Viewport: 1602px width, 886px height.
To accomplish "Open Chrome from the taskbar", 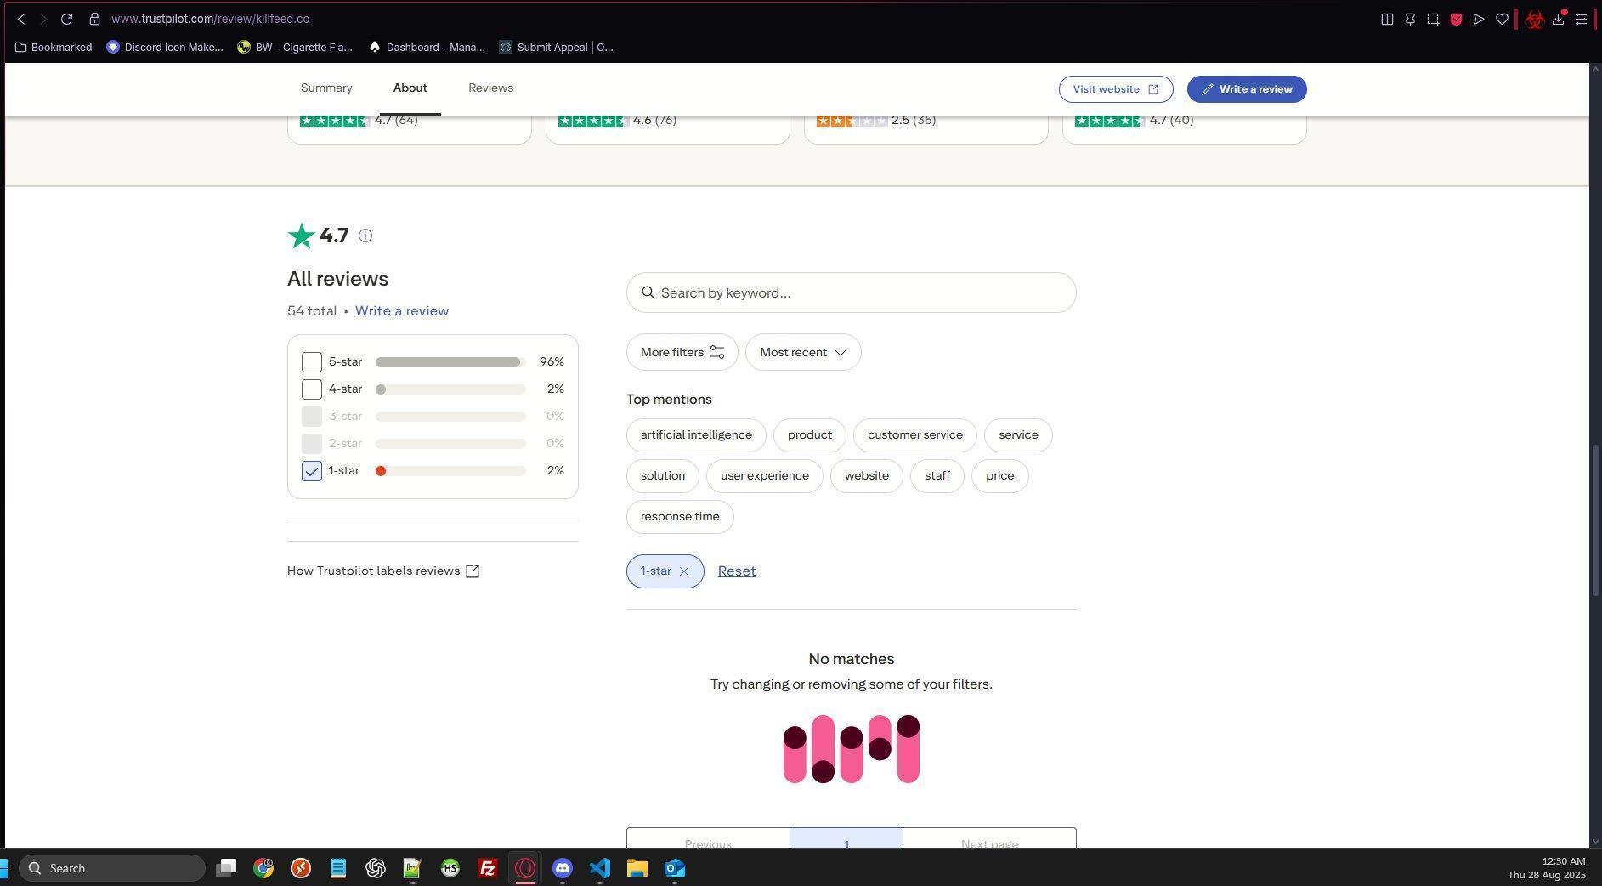I will click(263, 868).
